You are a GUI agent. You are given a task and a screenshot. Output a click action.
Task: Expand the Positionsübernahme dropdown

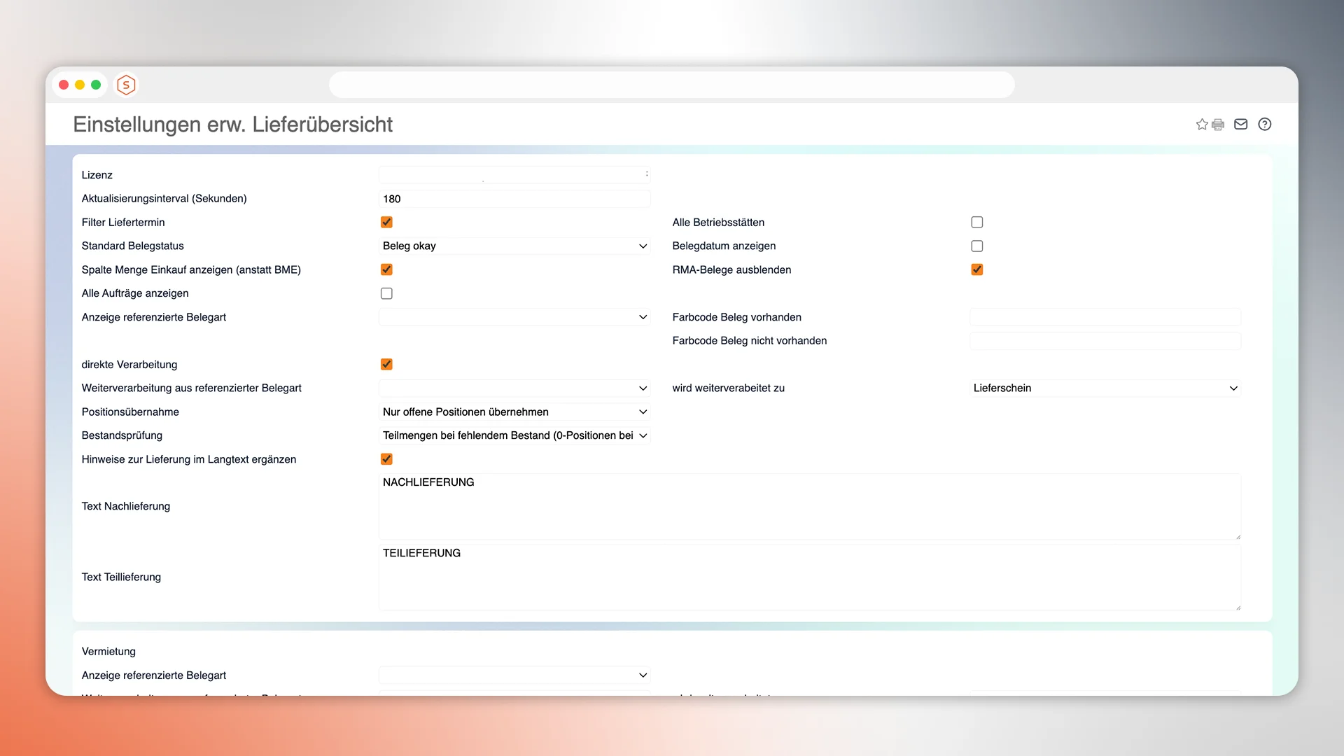coord(514,412)
